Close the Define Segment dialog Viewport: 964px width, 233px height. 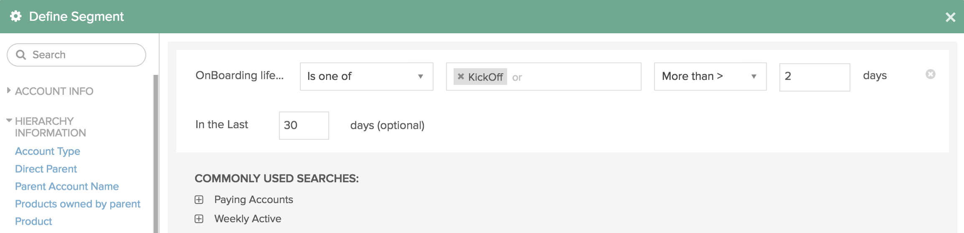[x=950, y=17]
